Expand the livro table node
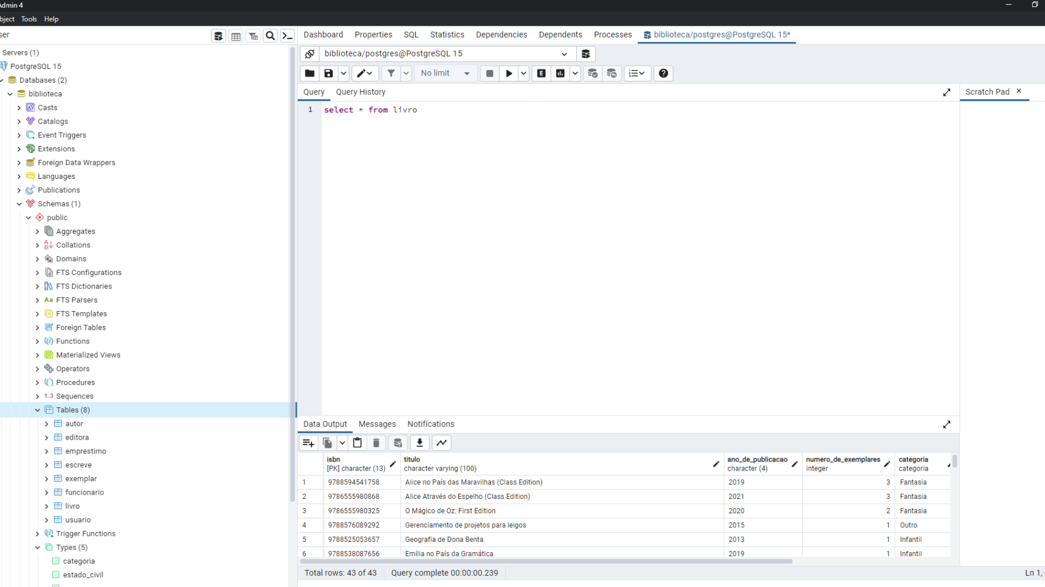The height and width of the screenshot is (587, 1045). pyautogui.click(x=47, y=507)
